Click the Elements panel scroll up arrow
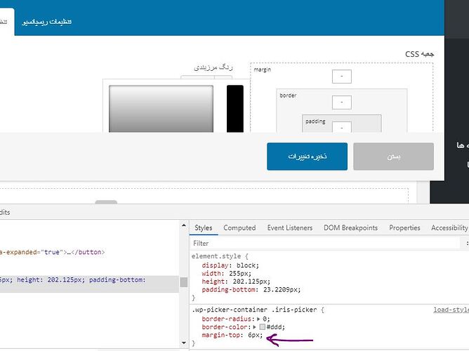Viewport: 469px width, 351px height. 184,225
